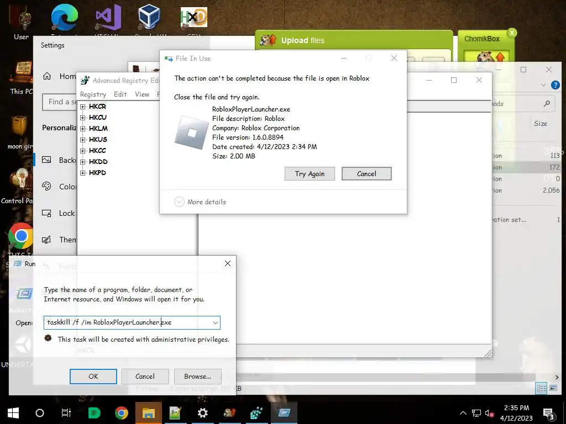
Task: Select the HKLM tree node label
Action: (x=98, y=128)
